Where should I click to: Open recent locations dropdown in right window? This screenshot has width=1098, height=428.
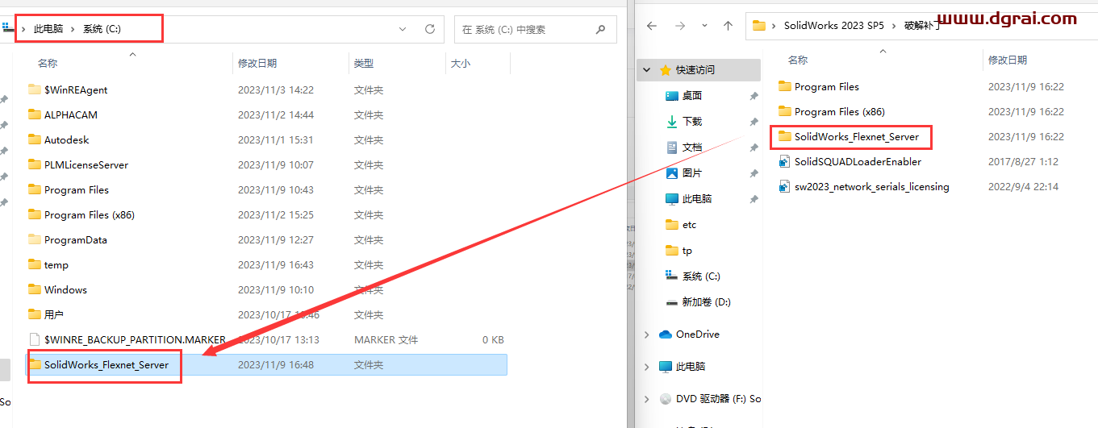point(704,26)
